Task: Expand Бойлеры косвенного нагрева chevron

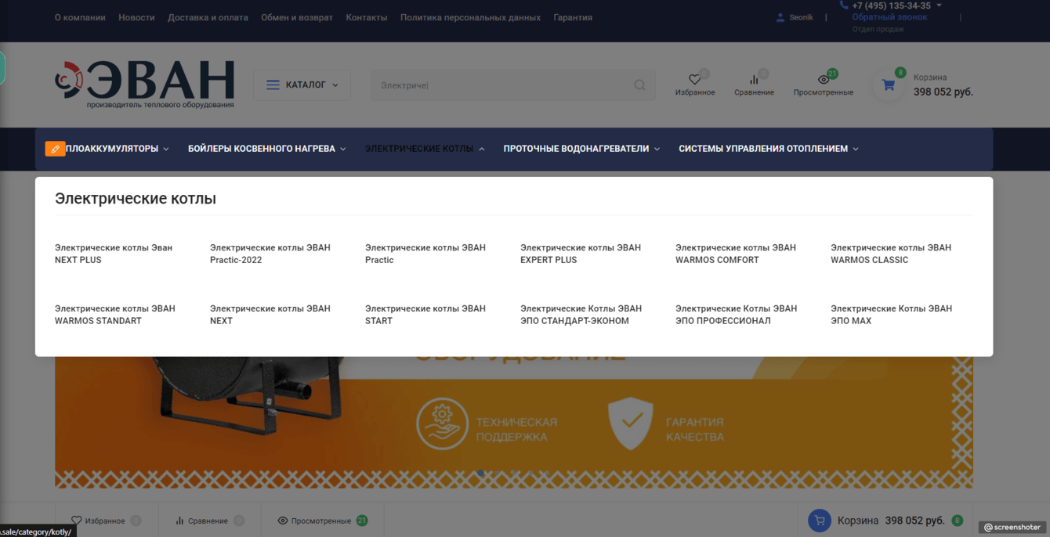Action: click(x=343, y=149)
